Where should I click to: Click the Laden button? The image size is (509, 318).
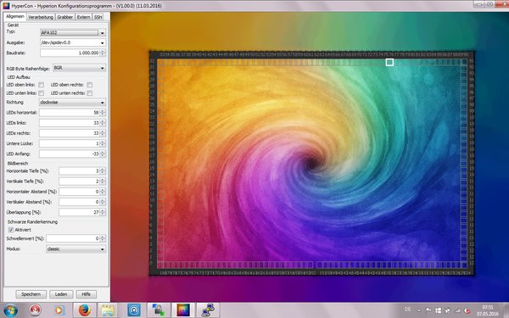click(x=61, y=294)
